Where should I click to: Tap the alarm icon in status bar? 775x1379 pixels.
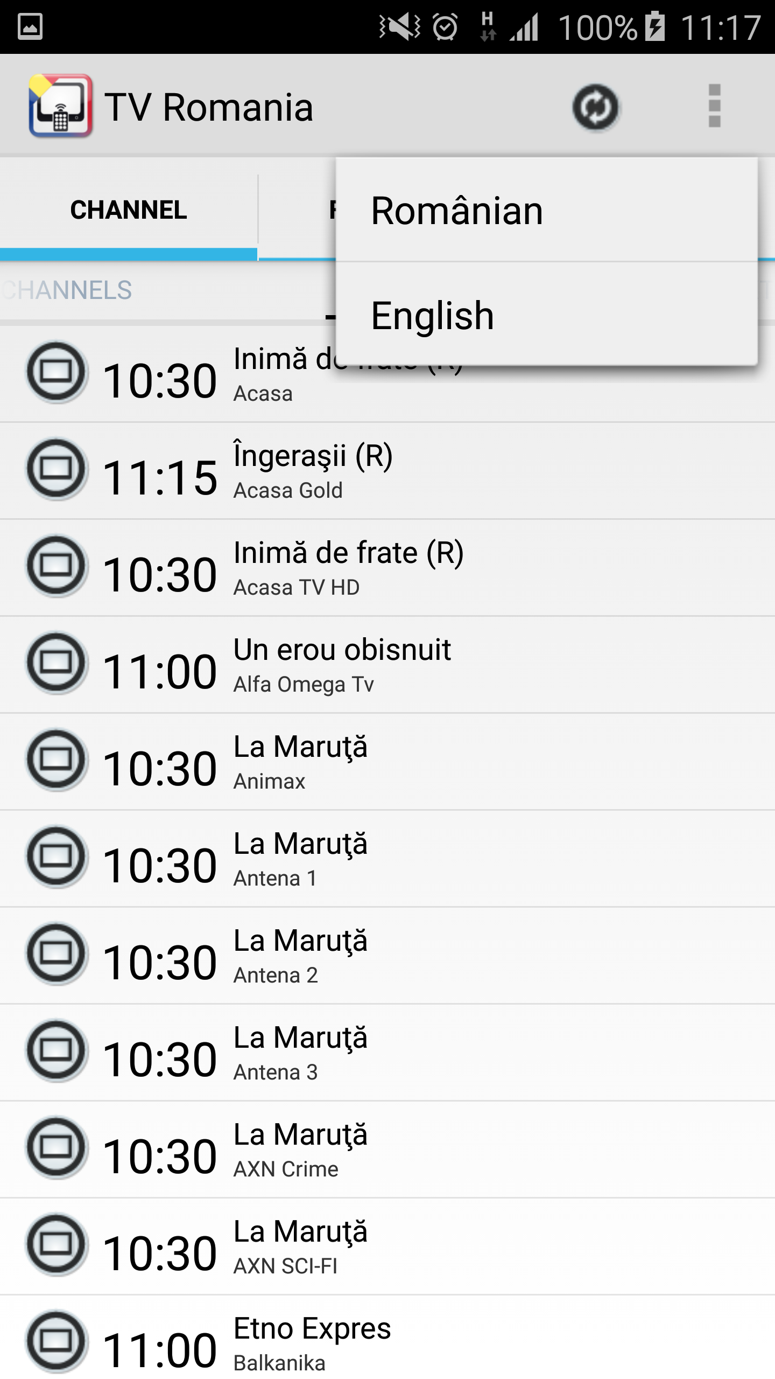click(x=445, y=27)
